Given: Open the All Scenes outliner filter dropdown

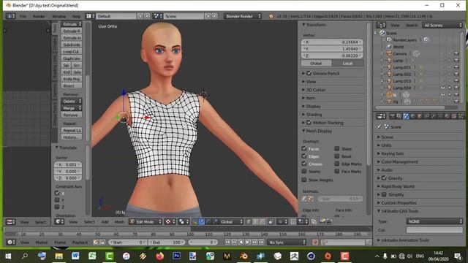Looking at the screenshot, I should (442, 26).
